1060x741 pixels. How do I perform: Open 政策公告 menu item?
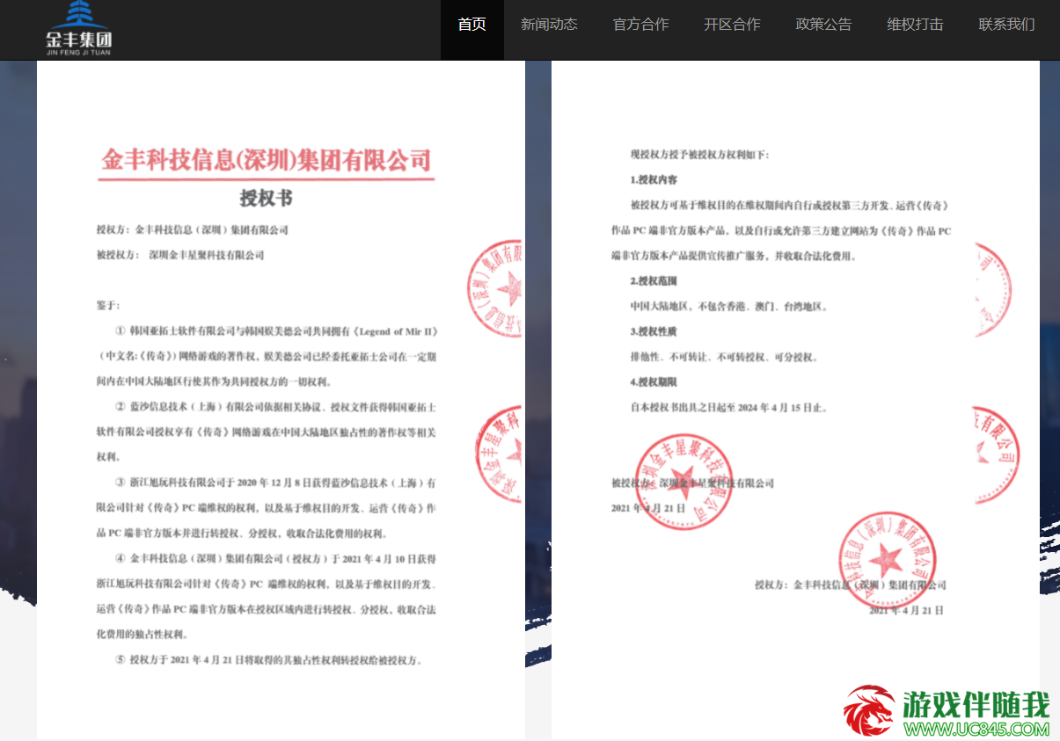[x=824, y=25]
